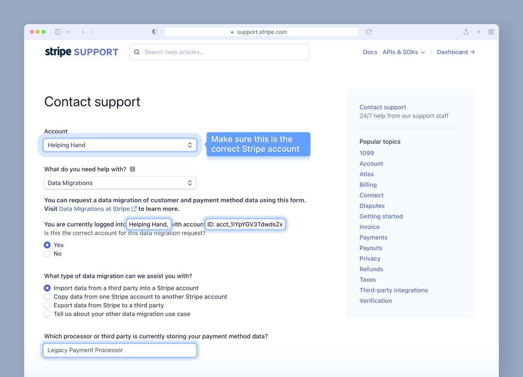
Task: Click the info icon next to help question
Action: click(133, 169)
